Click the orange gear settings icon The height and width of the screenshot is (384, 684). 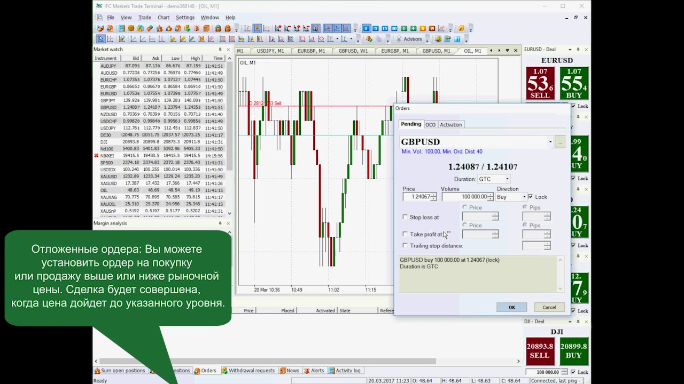(131, 28)
